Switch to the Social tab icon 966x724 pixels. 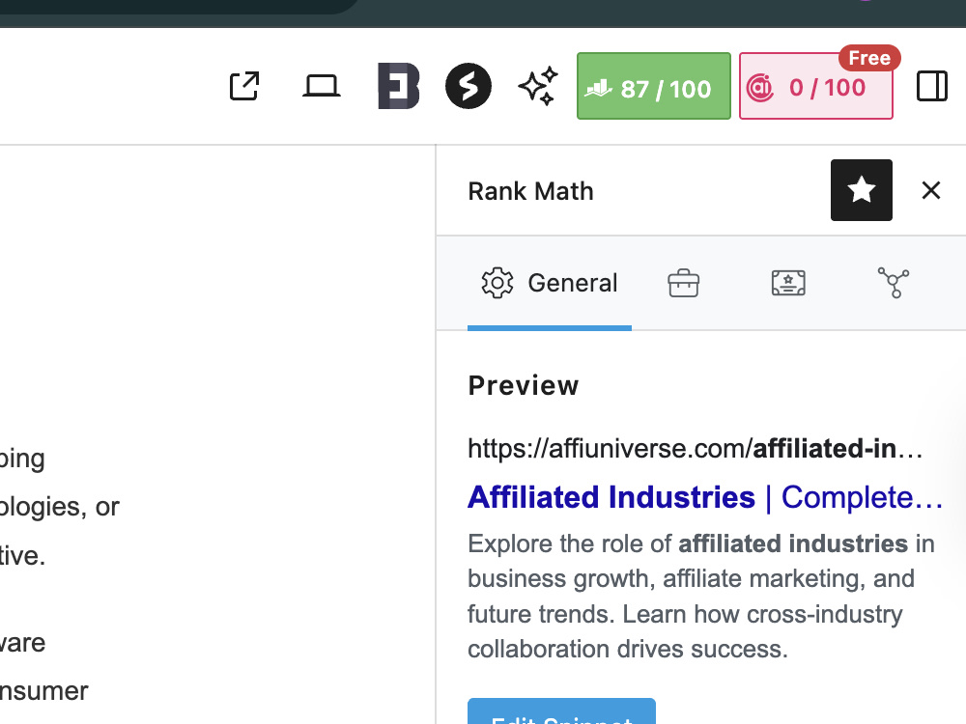[x=894, y=283]
